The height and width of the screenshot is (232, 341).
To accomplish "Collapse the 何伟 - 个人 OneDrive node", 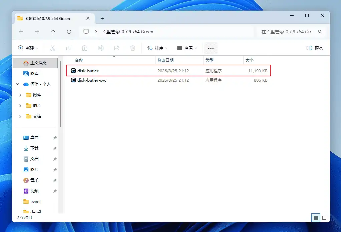I will pos(18,84).
